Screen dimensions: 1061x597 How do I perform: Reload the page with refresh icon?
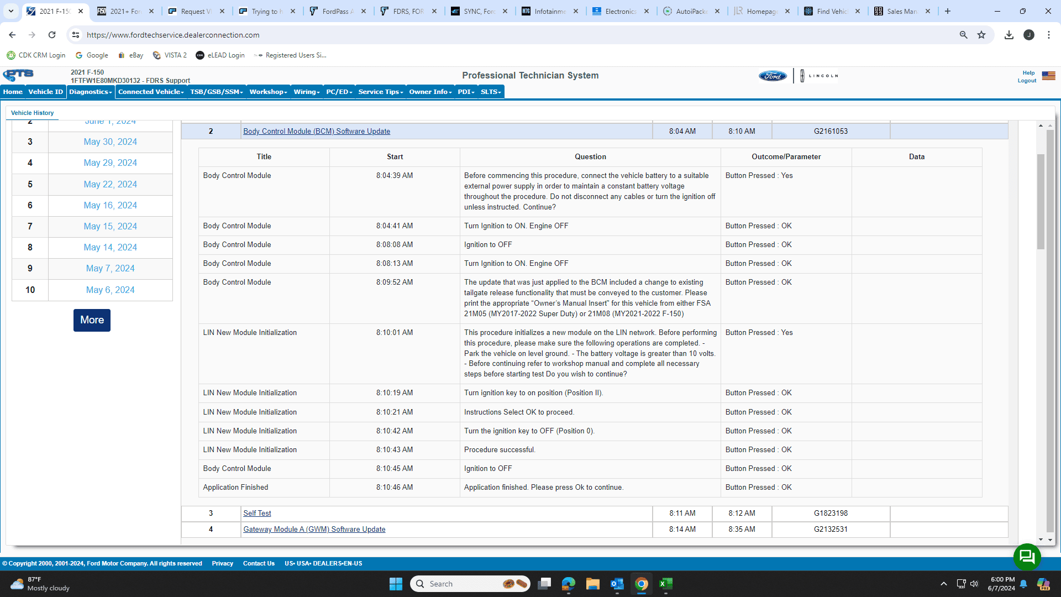tap(52, 35)
